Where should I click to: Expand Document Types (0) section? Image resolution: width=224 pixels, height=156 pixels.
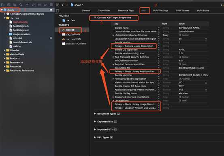(x=95, y=114)
